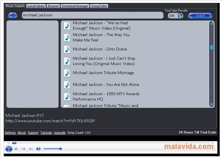Image resolution: width=223 pixels, height=159 pixels.
Task: Select result 'Michael Jackson - You Are Not Alone'
Action: coord(106,85)
